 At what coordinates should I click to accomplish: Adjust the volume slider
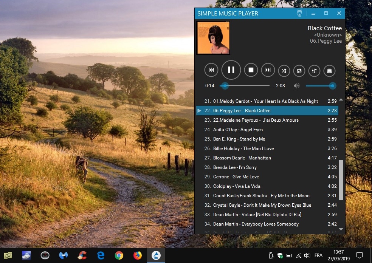point(321,86)
